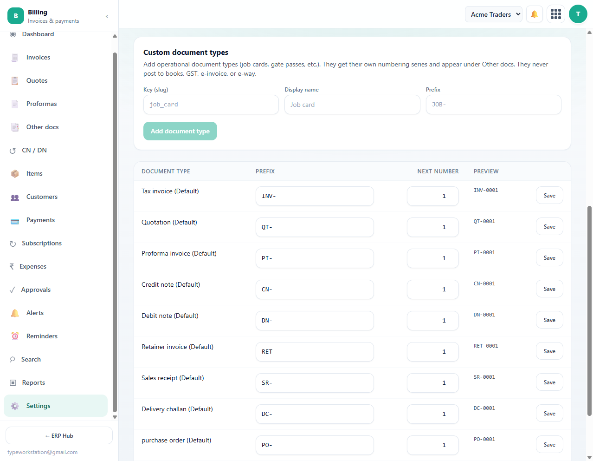Open Subscriptions label in sidebar
The height and width of the screenshot is (461, 593).
tap(42, 244)
